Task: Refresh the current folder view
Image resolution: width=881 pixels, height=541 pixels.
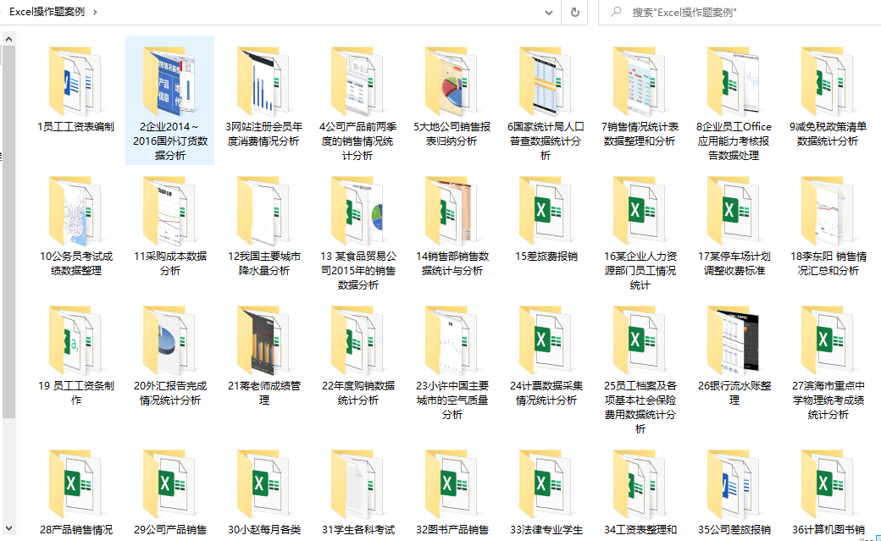Action: [x=575, y=12]
